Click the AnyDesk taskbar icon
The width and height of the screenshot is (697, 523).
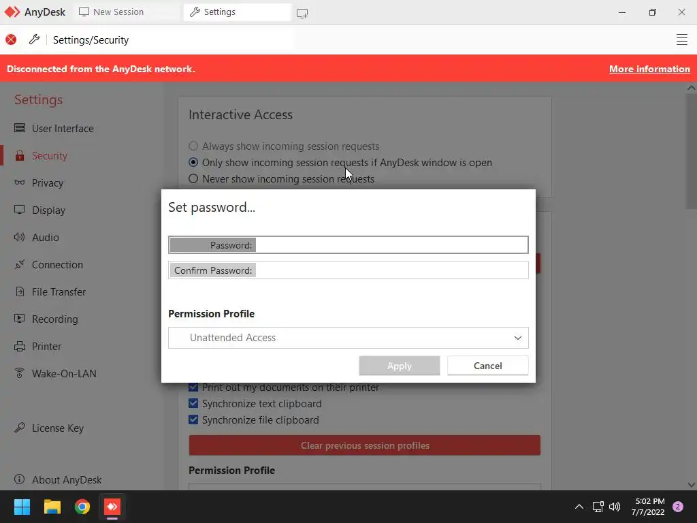tap(112, 507)
